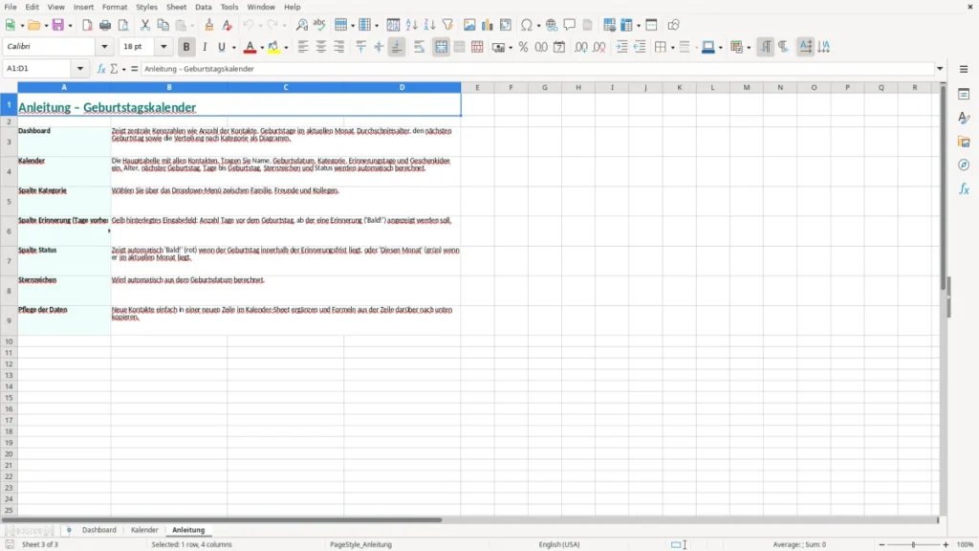Open Sidebar Properties deck

tap(964, 95)
